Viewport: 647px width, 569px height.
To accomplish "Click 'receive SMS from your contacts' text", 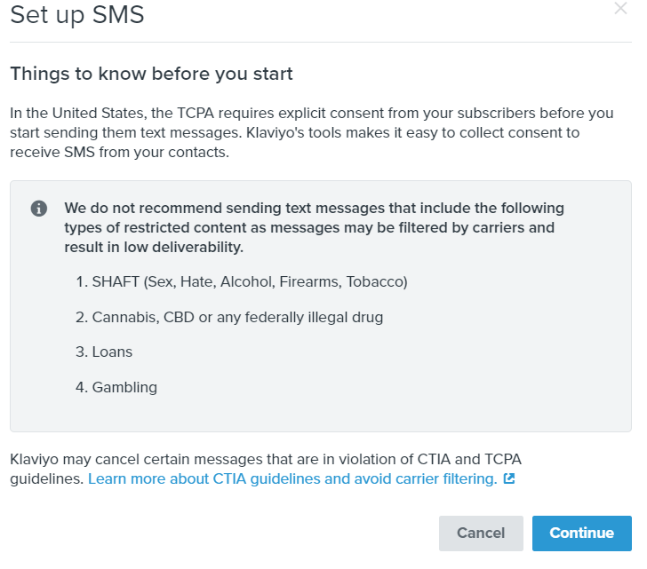I will [x=119, y=152].
